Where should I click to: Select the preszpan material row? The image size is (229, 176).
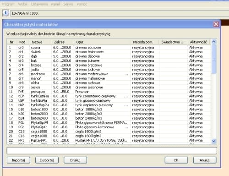coord(109,92)
